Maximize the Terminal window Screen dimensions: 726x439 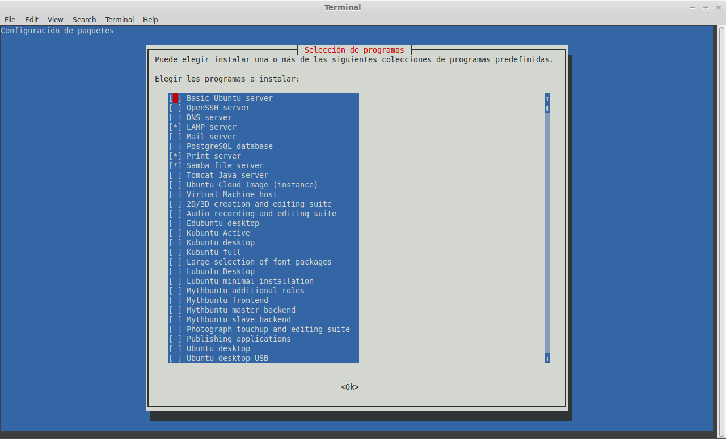706,7
